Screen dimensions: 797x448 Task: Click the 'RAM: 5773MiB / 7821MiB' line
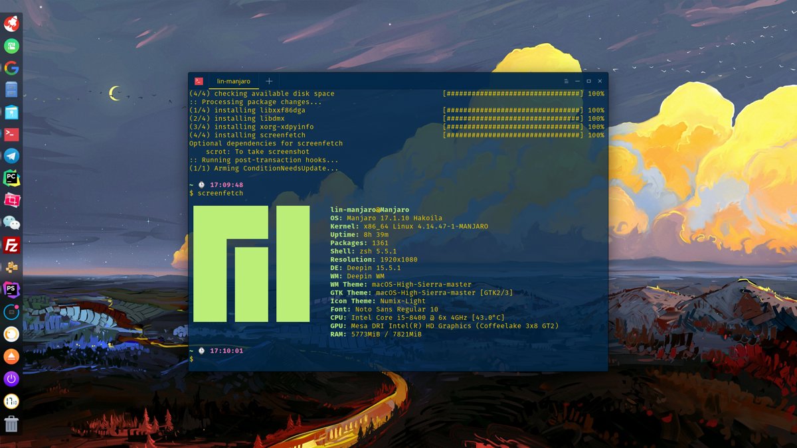click(376, 334)
